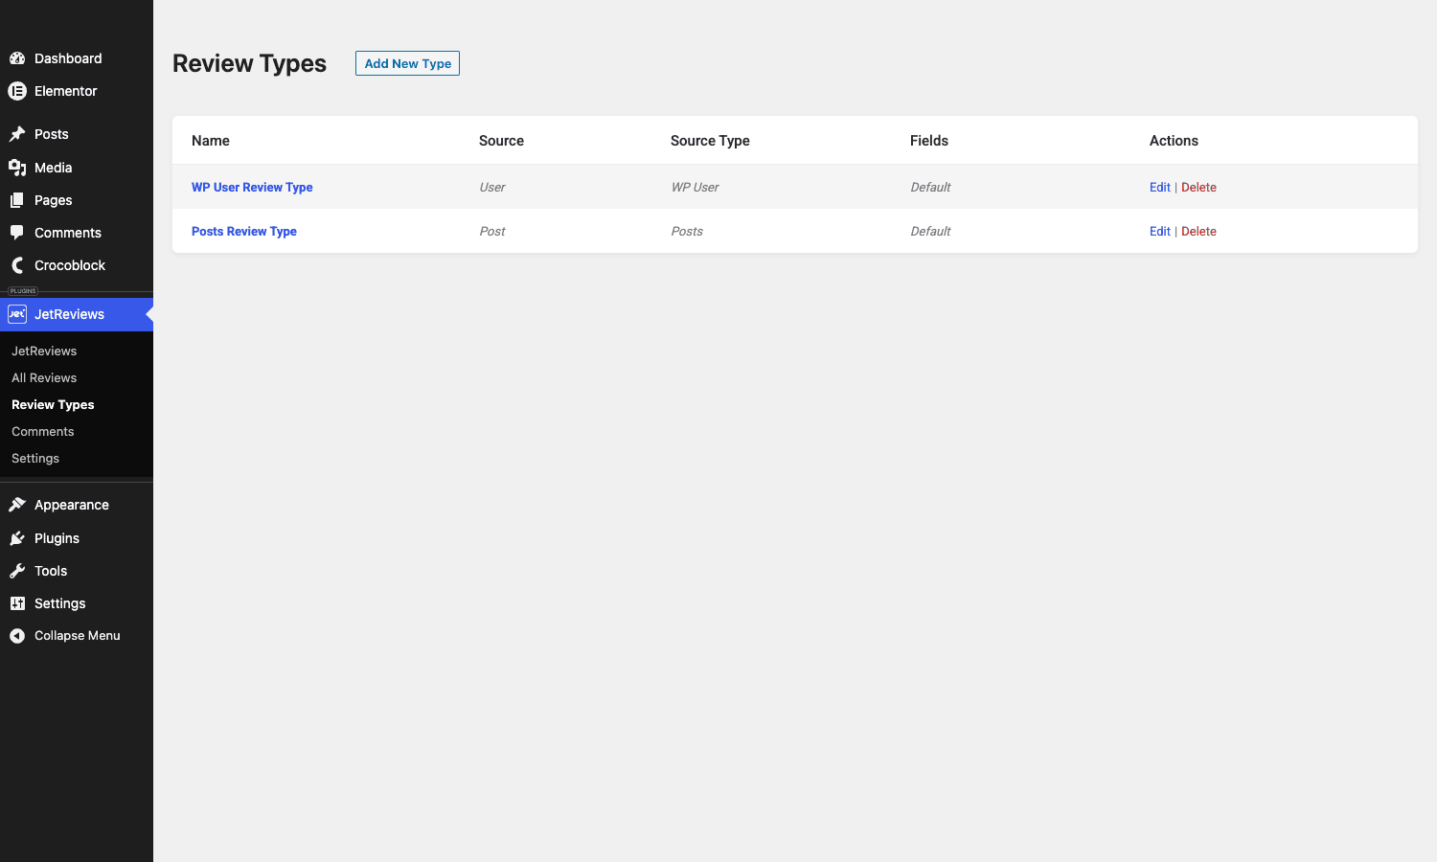Open the Elementor menu item
The height and width of the screenshot is (862, 1437).
tap(66, 91)
